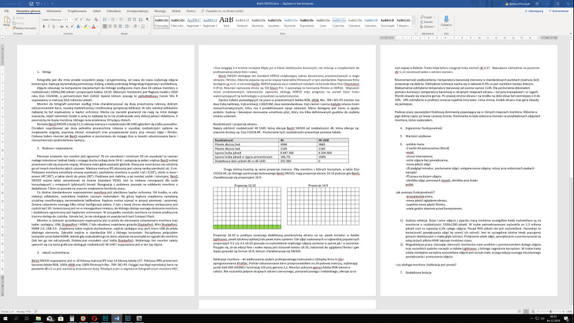
Task: Open the Lightroom app in the taskbar
Action: pyautogui.click(x=128, y=318)
